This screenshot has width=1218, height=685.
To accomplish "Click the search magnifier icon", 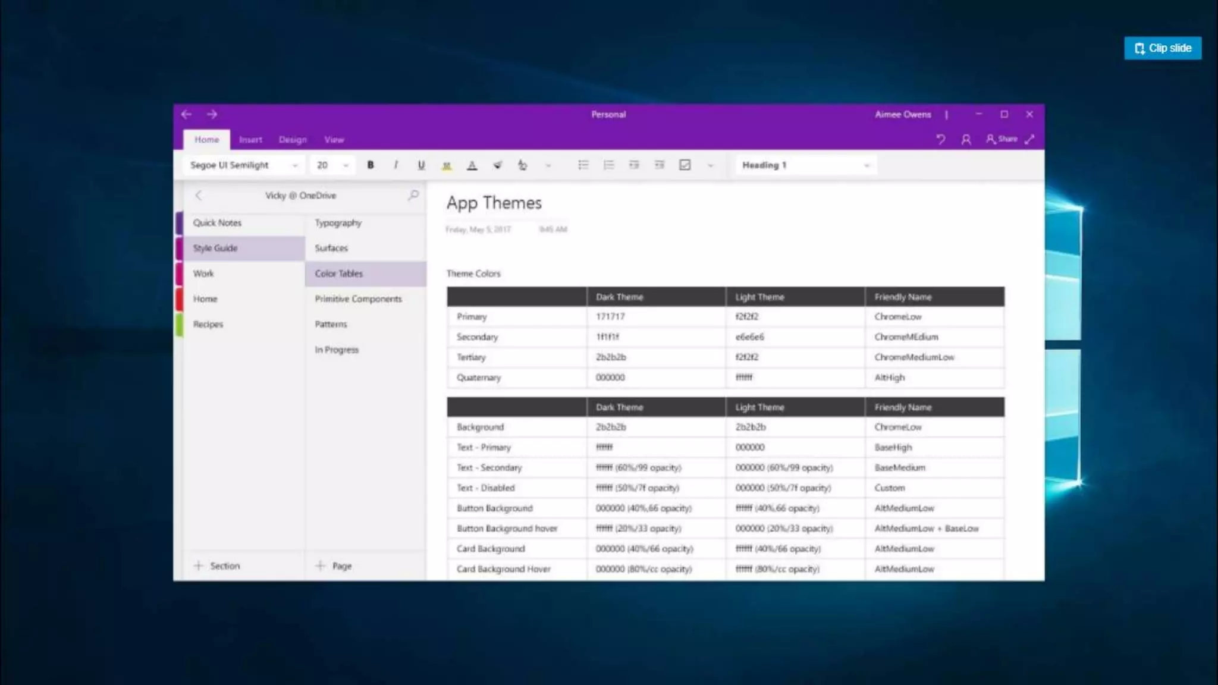I will pos(413,195).
